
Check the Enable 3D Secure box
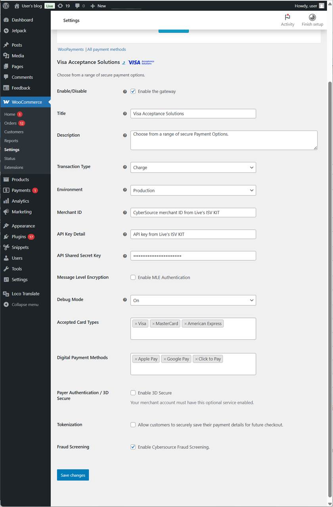[x=133, y=393]
